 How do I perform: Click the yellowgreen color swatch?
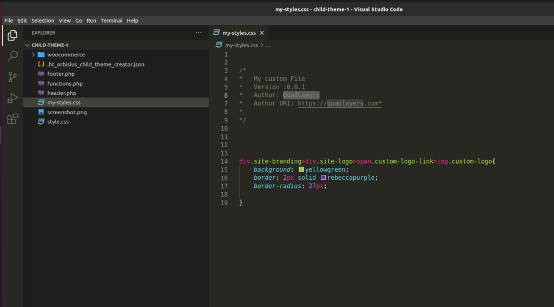[x=301, y=169]
